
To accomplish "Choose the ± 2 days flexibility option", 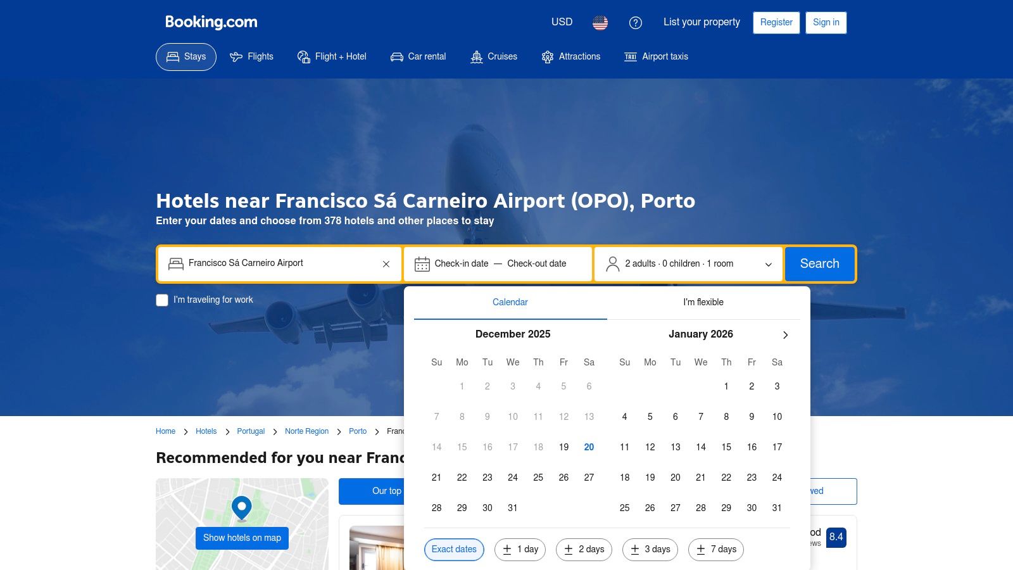I will tap(584, 550).
